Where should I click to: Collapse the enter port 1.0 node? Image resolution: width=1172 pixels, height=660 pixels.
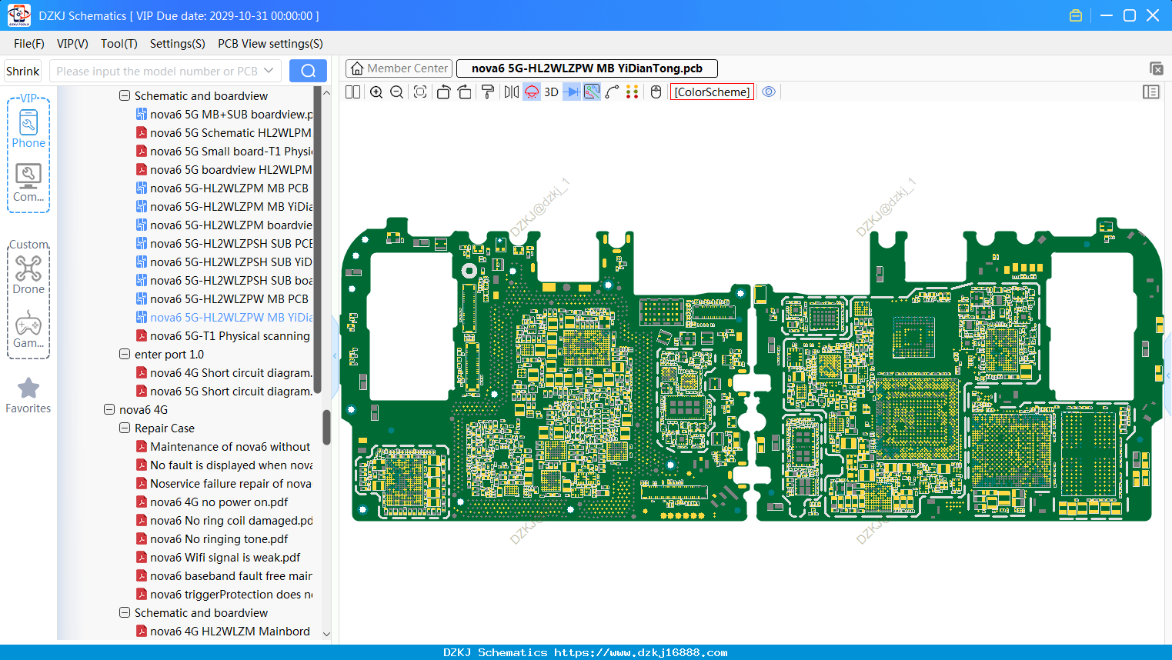125,355
